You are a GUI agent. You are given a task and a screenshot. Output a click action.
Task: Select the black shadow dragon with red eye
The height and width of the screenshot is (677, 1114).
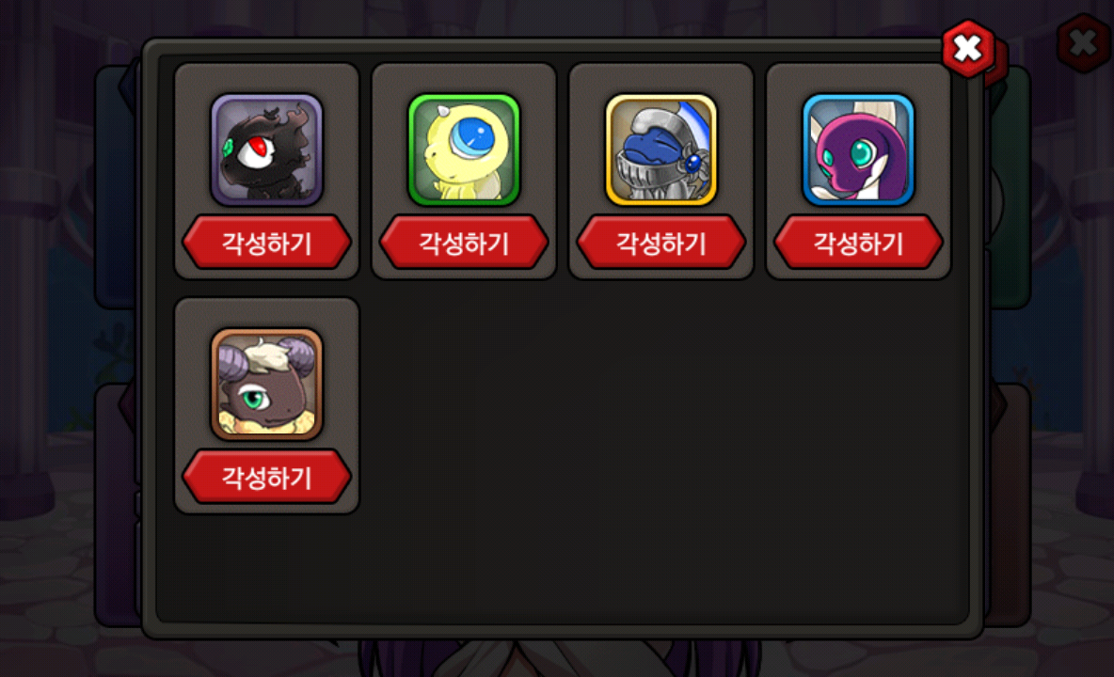266,150
